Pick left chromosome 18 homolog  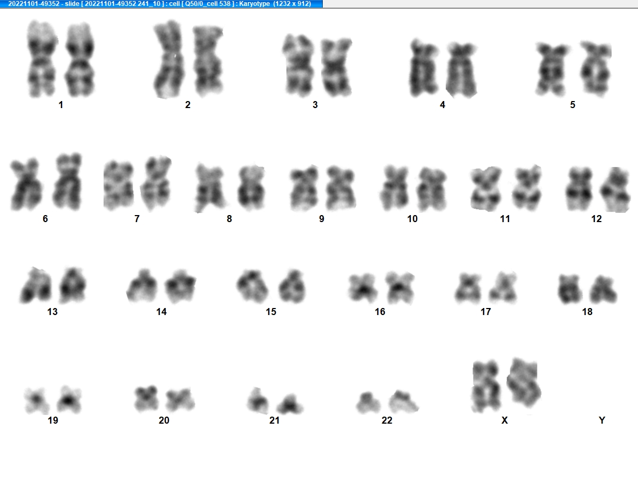pyautogui.click(x=569, y=289)
